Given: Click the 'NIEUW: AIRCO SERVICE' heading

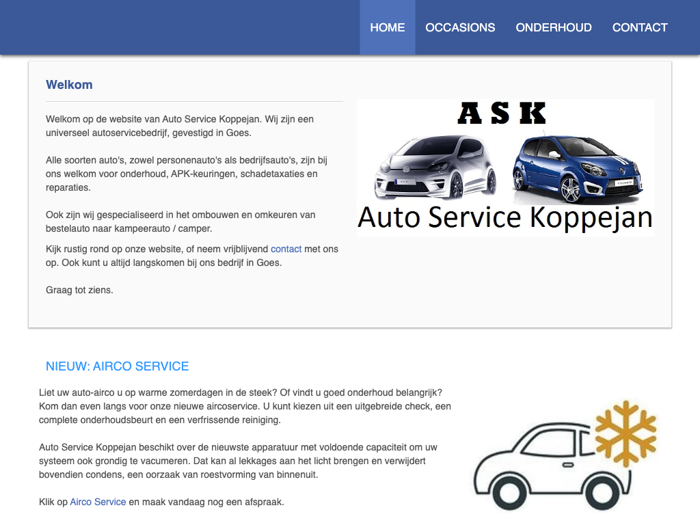Looking at the screenshot, I should tap(117, 366).
